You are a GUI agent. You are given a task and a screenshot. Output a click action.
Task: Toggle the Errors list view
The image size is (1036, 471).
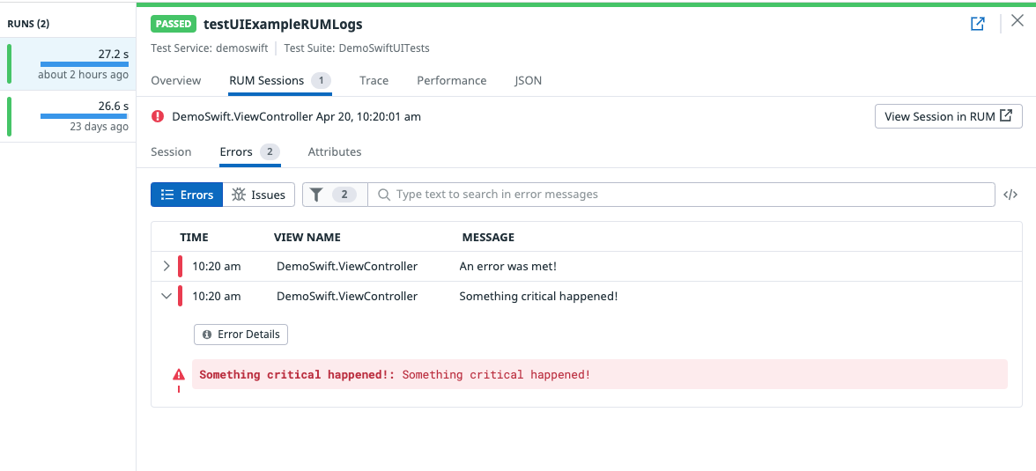point(187,195)
